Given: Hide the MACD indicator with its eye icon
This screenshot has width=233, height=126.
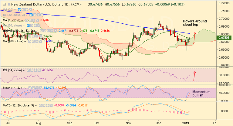Looking at the screenshot, I should (x=40, y=105).
